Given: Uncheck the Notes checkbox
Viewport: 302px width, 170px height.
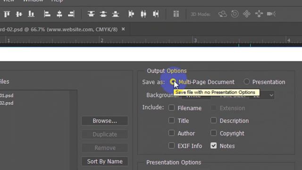Looking at the screenshot, I should click(213, 146).
